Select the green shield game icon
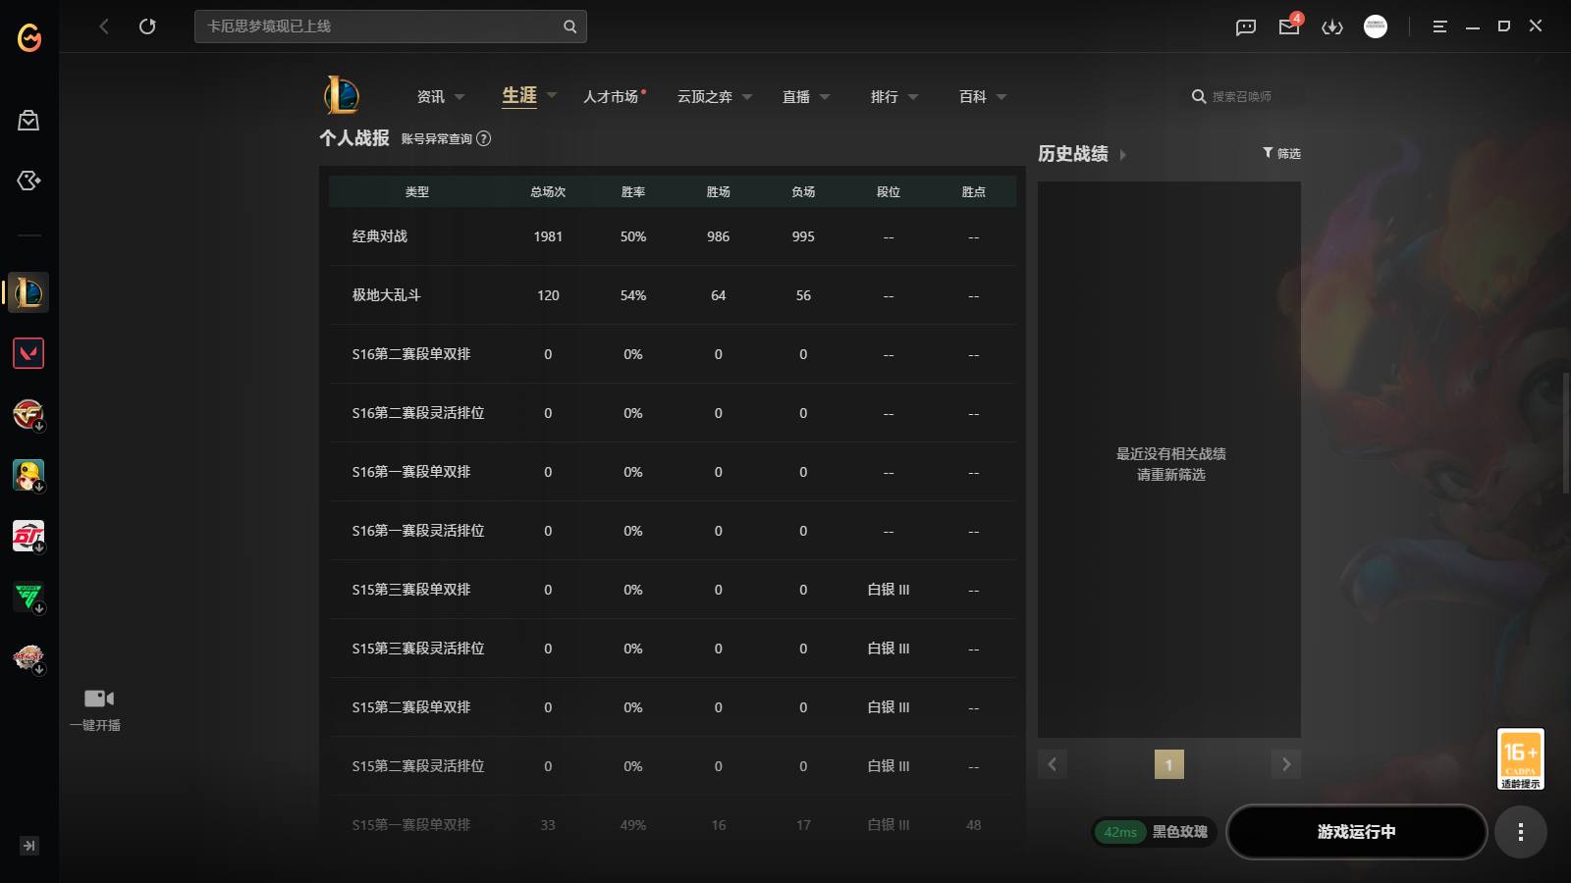Viewport: 1571px width, 883px height. point(28,597)
